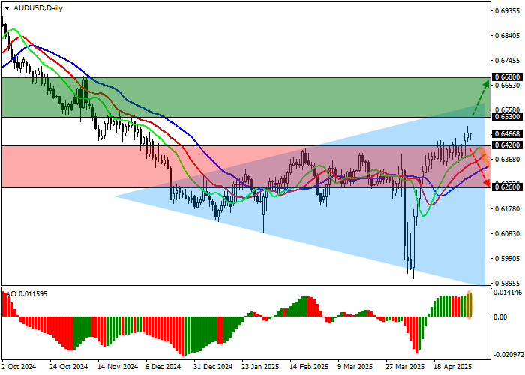The height and width of the screenshot is (375, 525).
Task: Click the orange ellipse on AO histogram
Action: (470, 304)
